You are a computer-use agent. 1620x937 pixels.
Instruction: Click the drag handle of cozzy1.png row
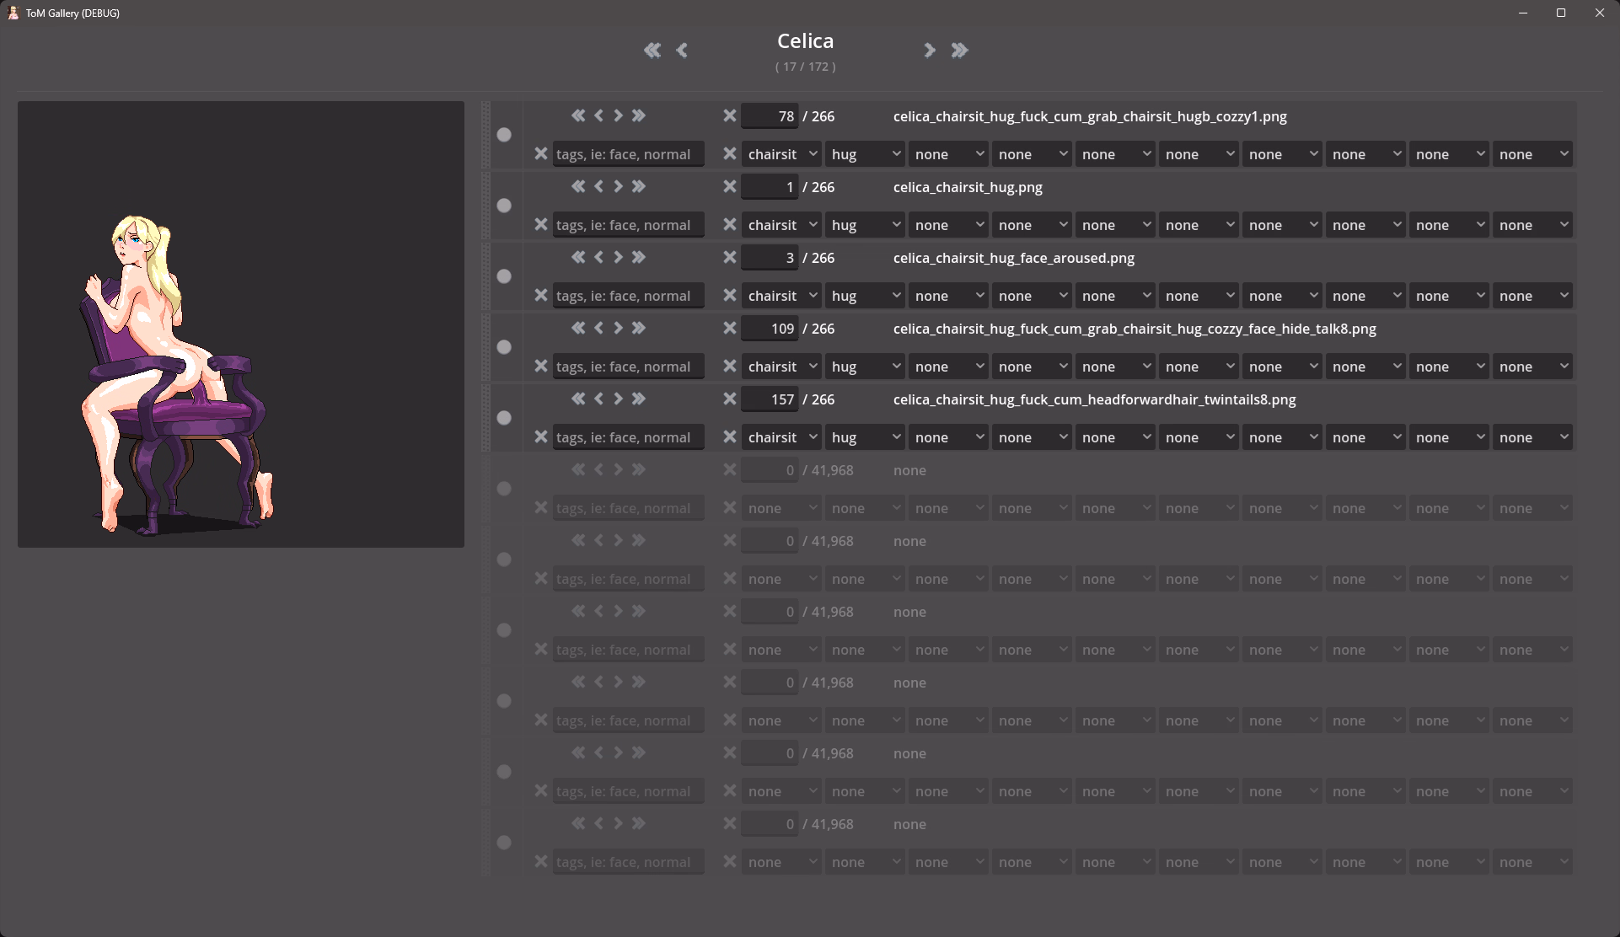pos(485,135)
